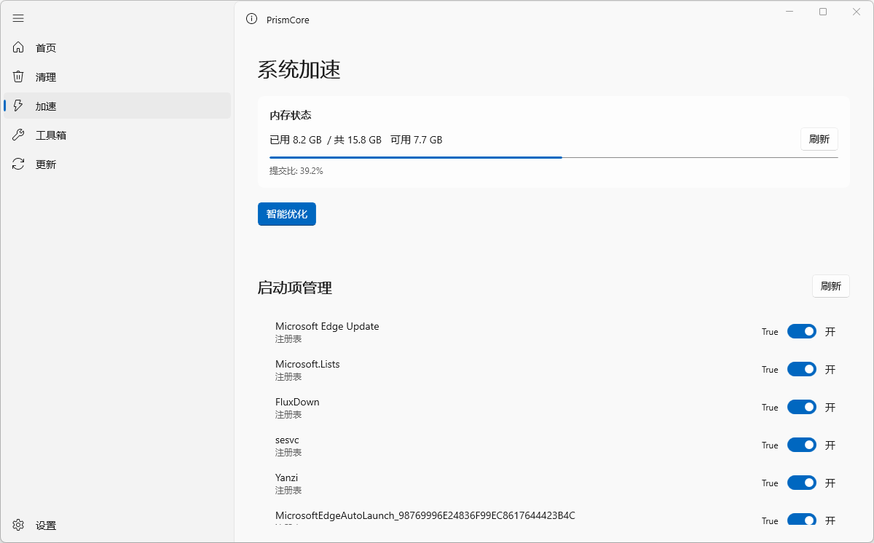Screen dimensions: 874x543
Task: Click the memory usage progress bar
Action: [554, 157]
